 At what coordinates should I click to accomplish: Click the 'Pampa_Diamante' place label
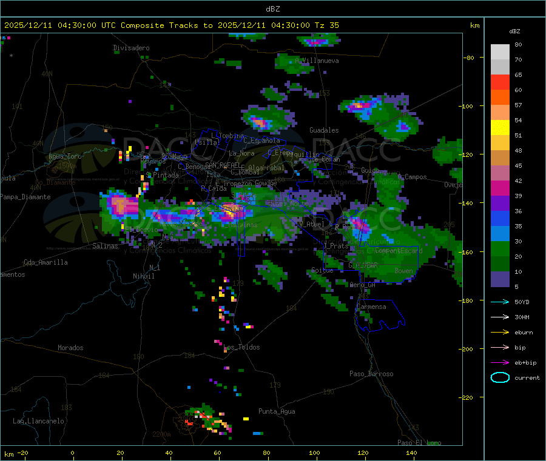25,197
